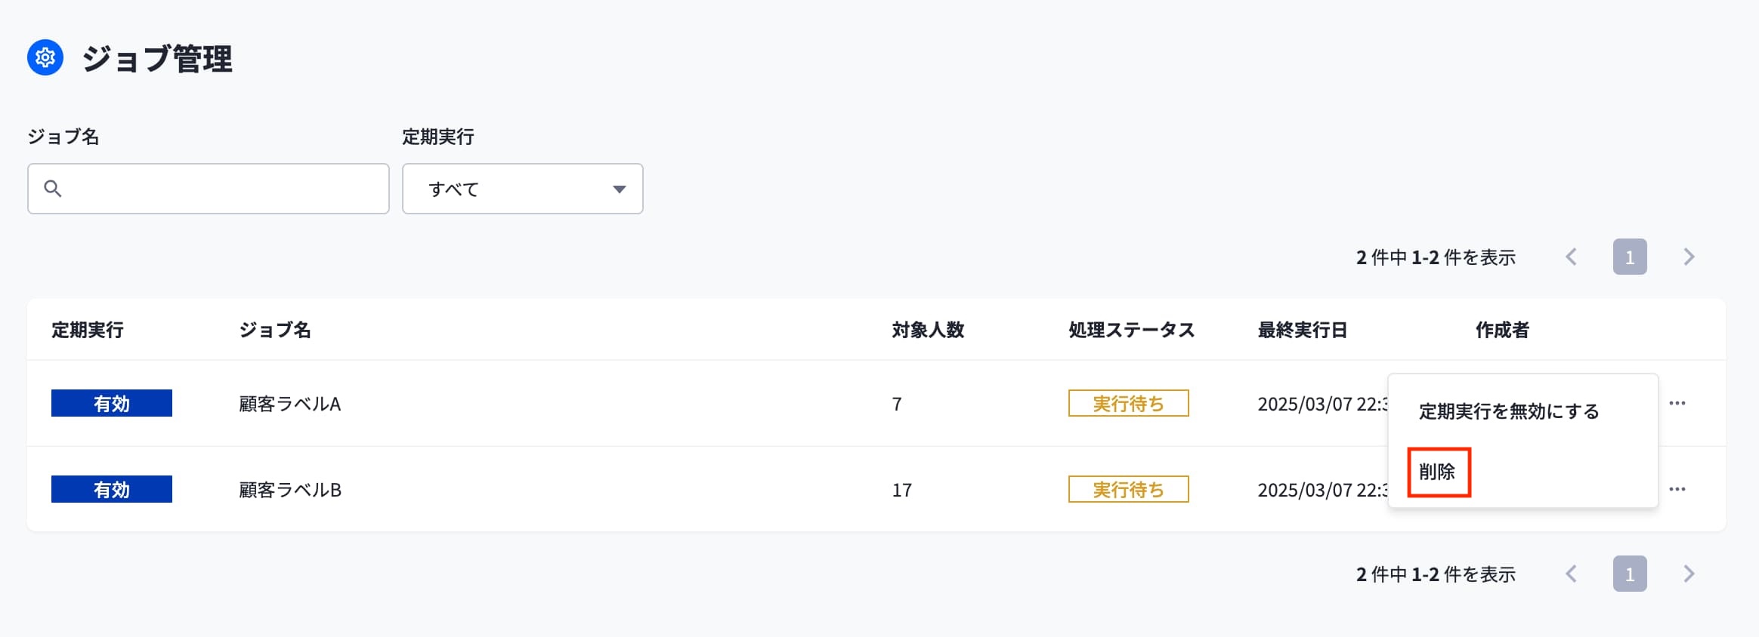Focus the ジョブ名 search input field
Image resolution: width=1759 pixels, height=637 pixels.
tap(209, 189)
